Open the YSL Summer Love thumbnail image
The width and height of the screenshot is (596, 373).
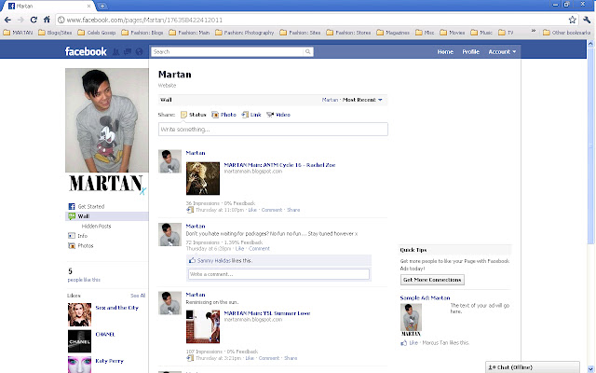(x=203, y=326)
